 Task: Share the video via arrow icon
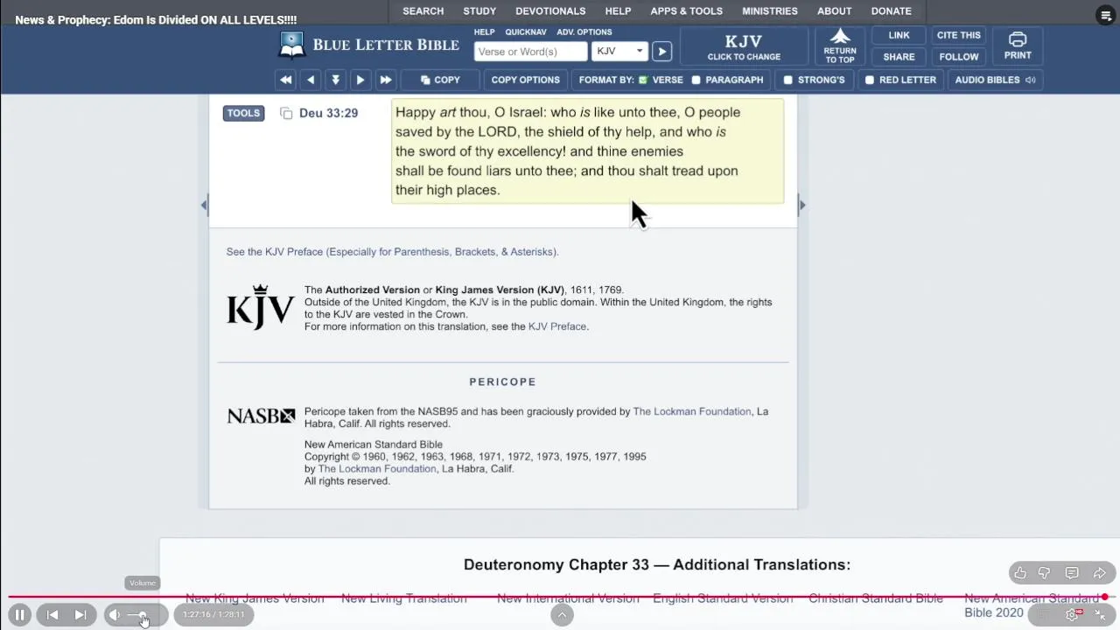point(1100,573)
